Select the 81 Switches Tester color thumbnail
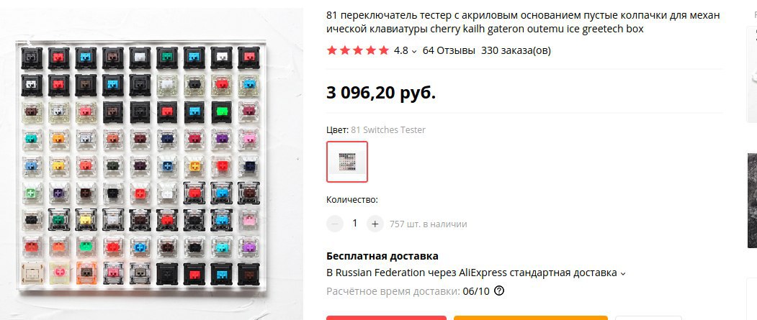The width and height of the screenshot is (757, 320). [x=347, y=162]
